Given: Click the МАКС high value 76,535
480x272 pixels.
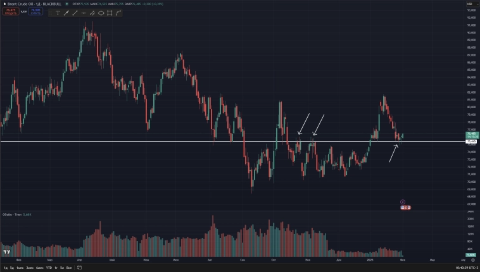Looking at the screenshot, I should click(x=103, y=4).
